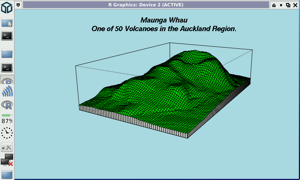Launch the lower terminal icon
The image size is (300, 180).
tap(7, 68)
